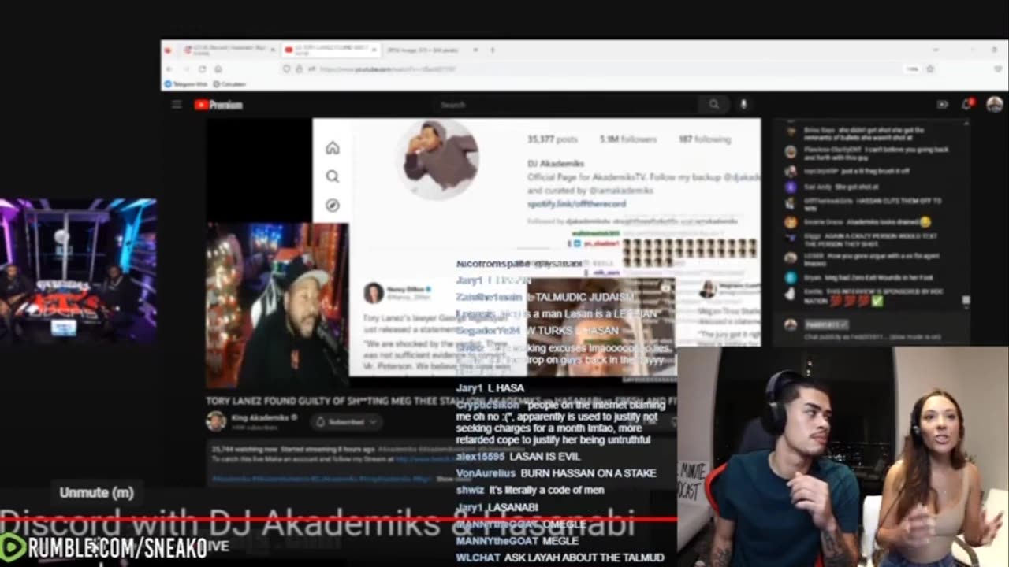1009x567 pixels.
Task: Click the left studio camera feed
Action: click(78, 272)
